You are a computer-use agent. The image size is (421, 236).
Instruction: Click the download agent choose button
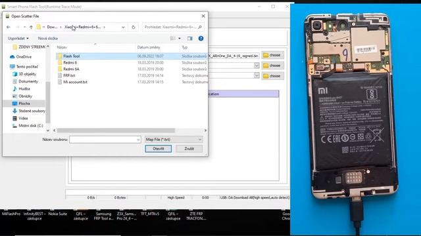click(272, 55)
